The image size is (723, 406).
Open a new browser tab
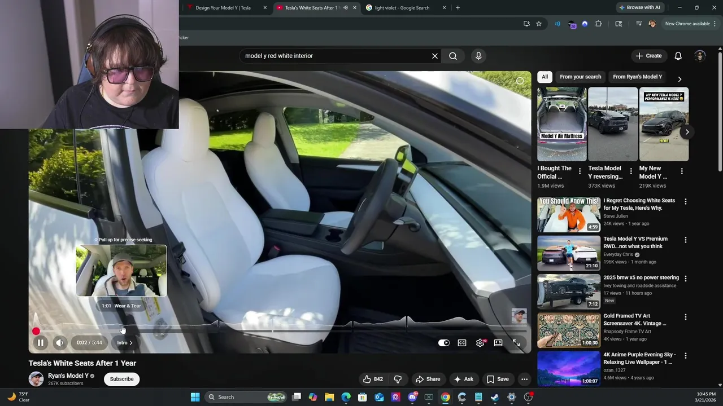coord(458,8)
